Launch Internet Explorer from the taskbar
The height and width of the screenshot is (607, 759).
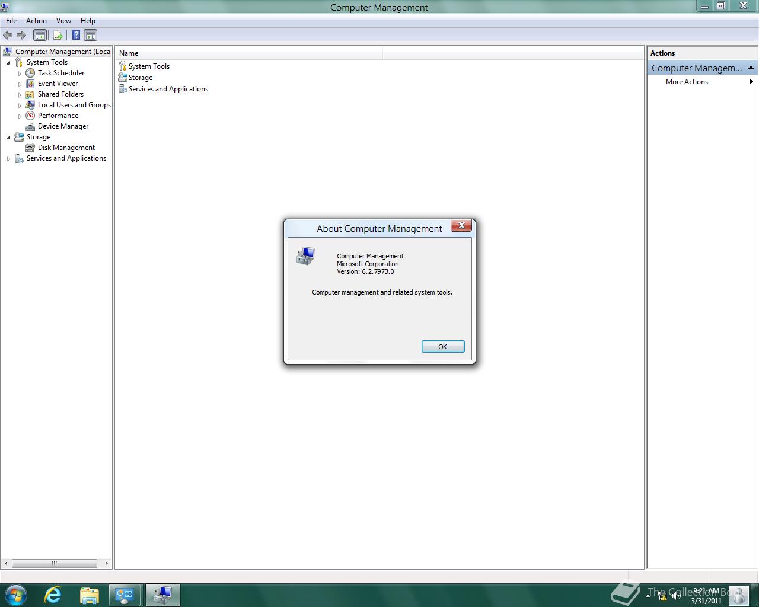click(53, 595)
